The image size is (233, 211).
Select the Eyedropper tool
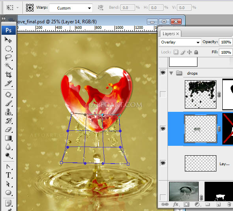pos(8,83)
